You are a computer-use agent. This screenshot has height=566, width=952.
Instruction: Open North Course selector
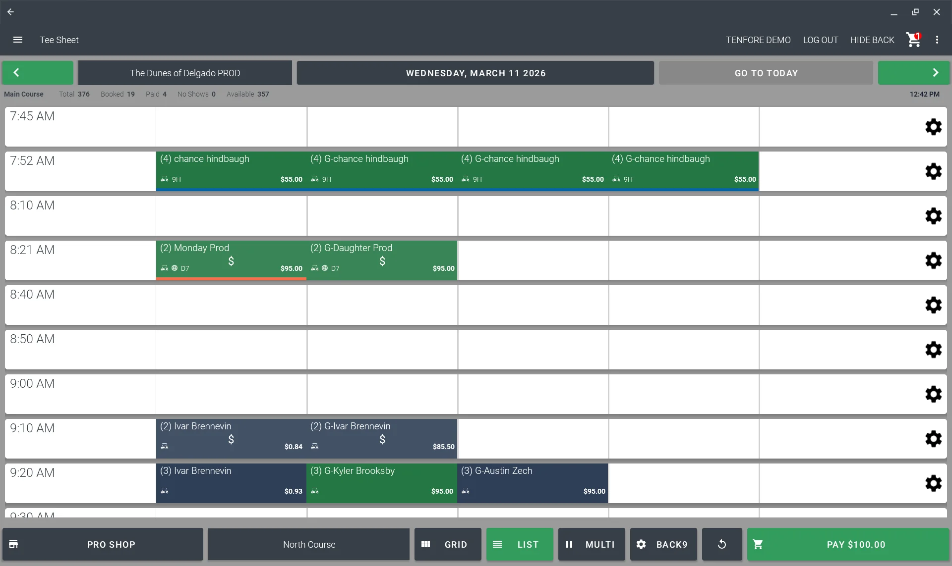(309, 544)
